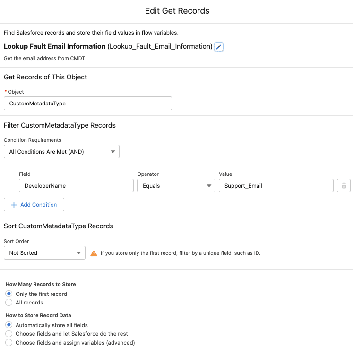The image size is (353, 347).
Task: Click description Get the email address from CMDT
Action: tap(44, 58)
